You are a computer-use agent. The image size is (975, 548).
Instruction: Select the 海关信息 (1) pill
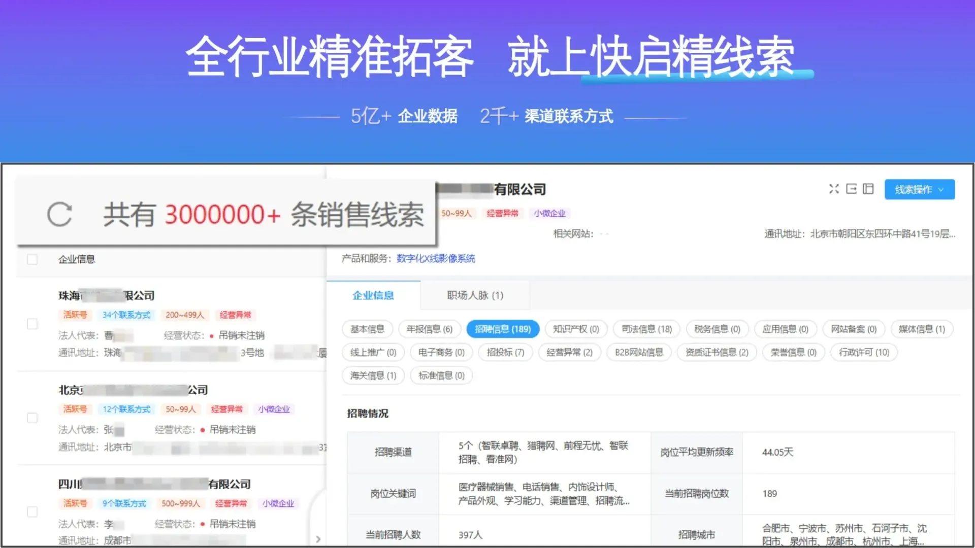[x=373, y=375]
